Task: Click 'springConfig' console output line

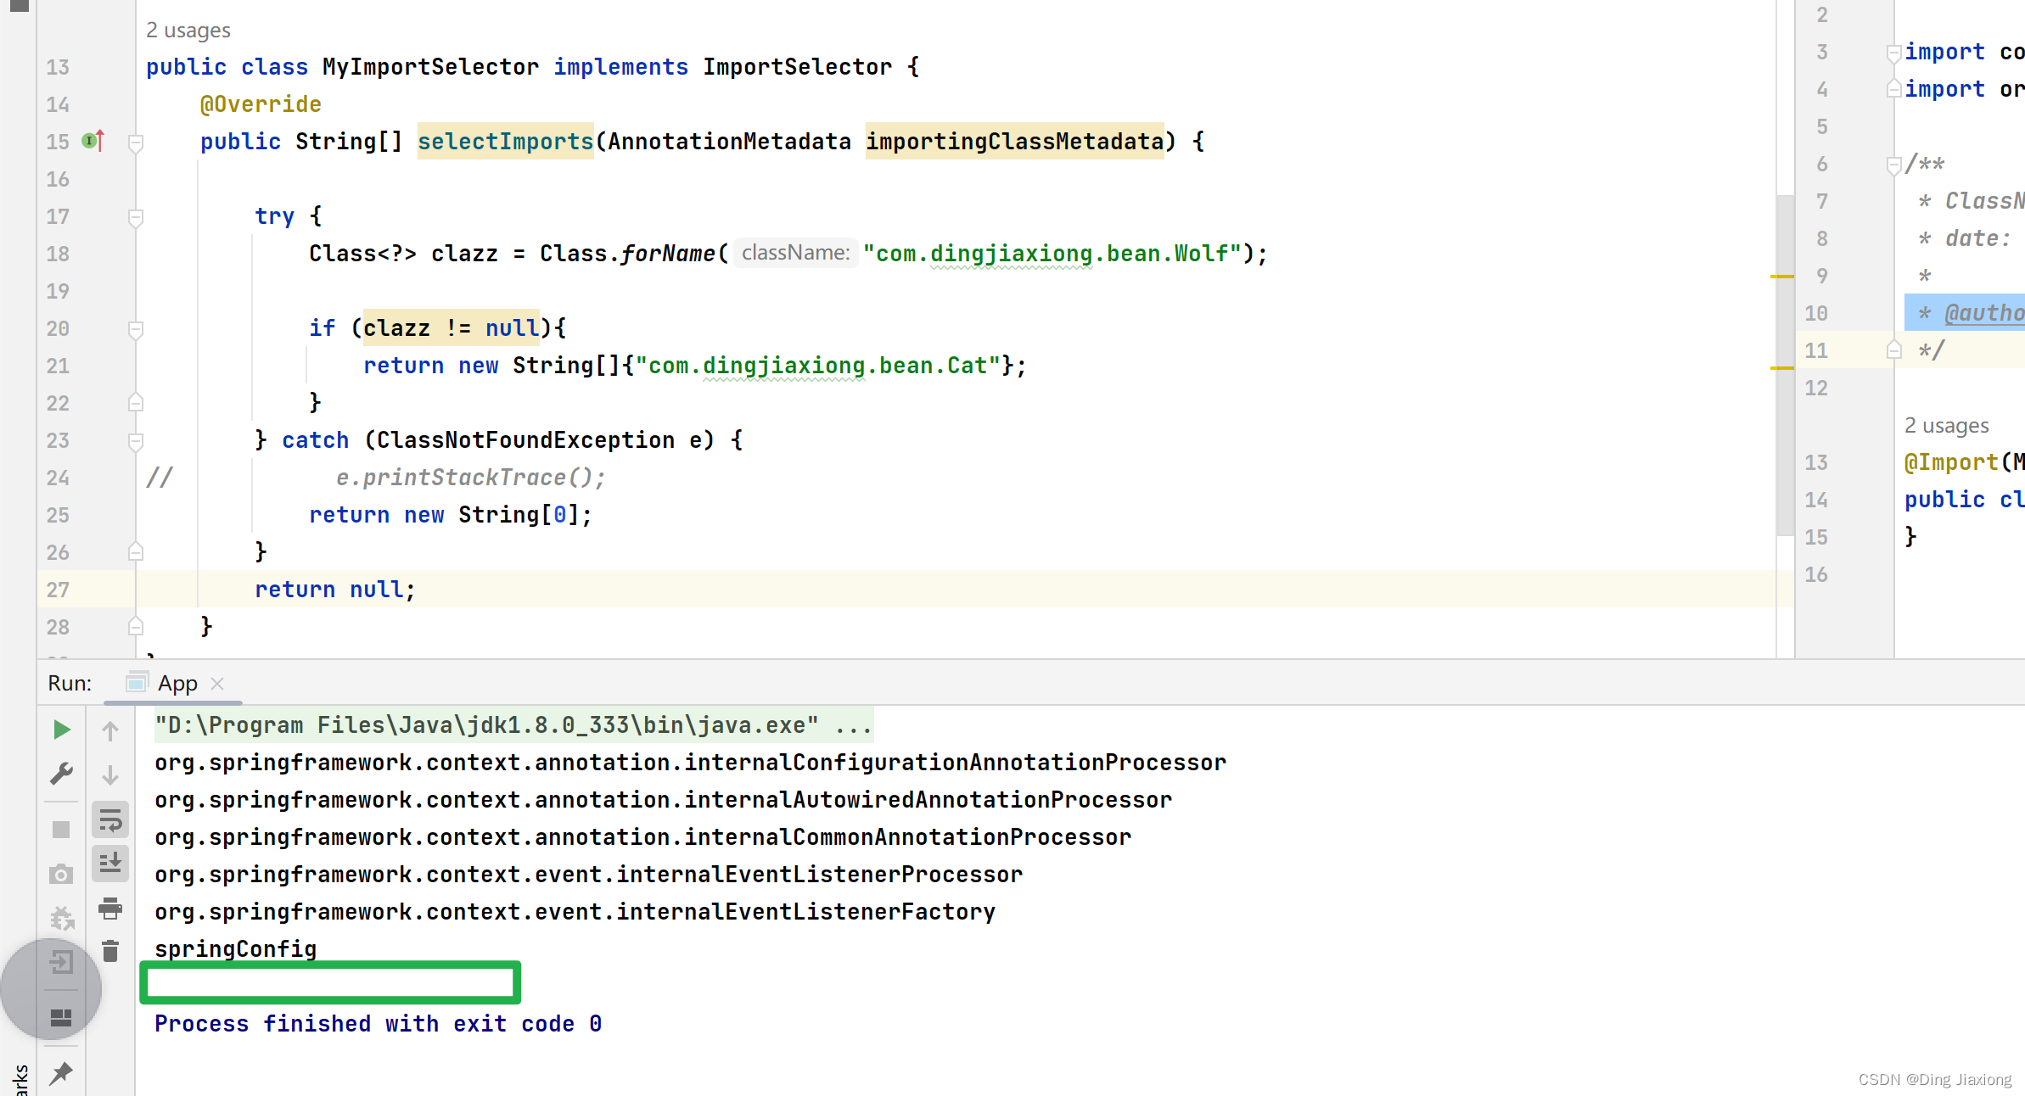Action: 235,948
